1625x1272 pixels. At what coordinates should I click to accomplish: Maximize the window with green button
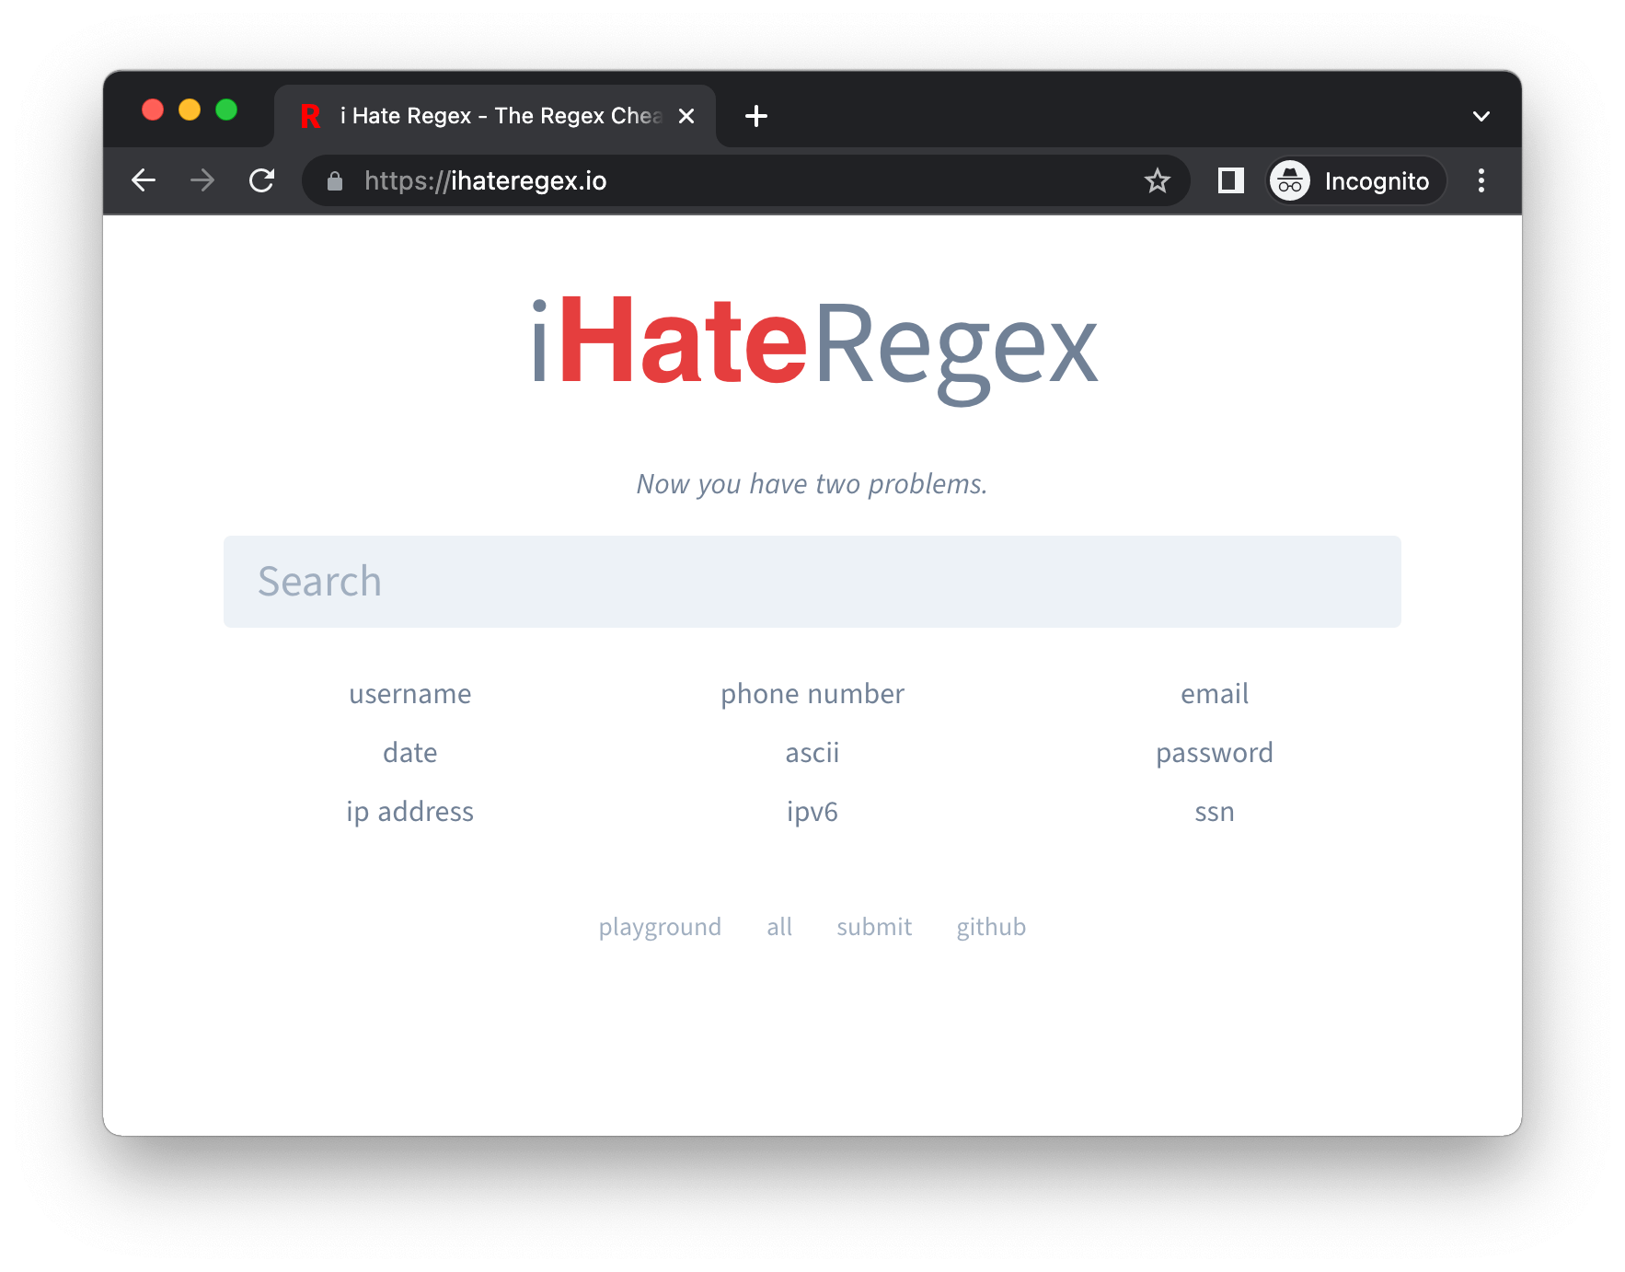[226, 110]
